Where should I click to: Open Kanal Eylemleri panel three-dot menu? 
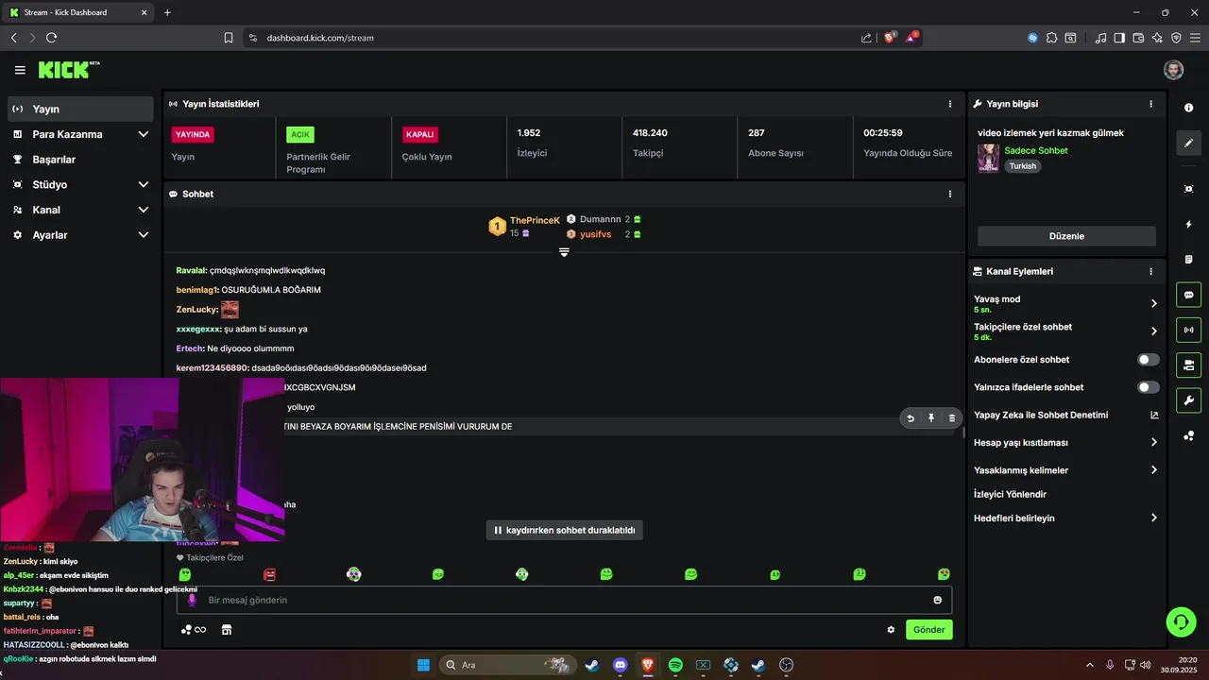[x=1150, y=271]
